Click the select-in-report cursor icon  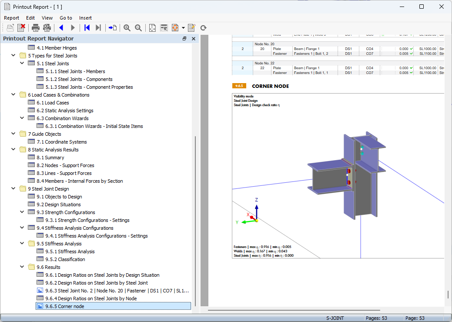[x=164, y=28]
